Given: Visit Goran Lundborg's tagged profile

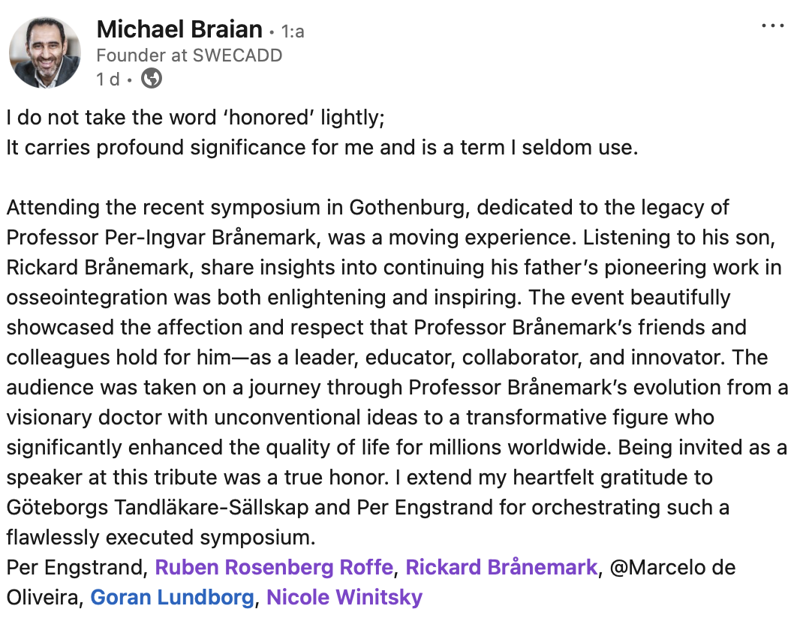Looking at the screenshot, I should tap(172, 598).
